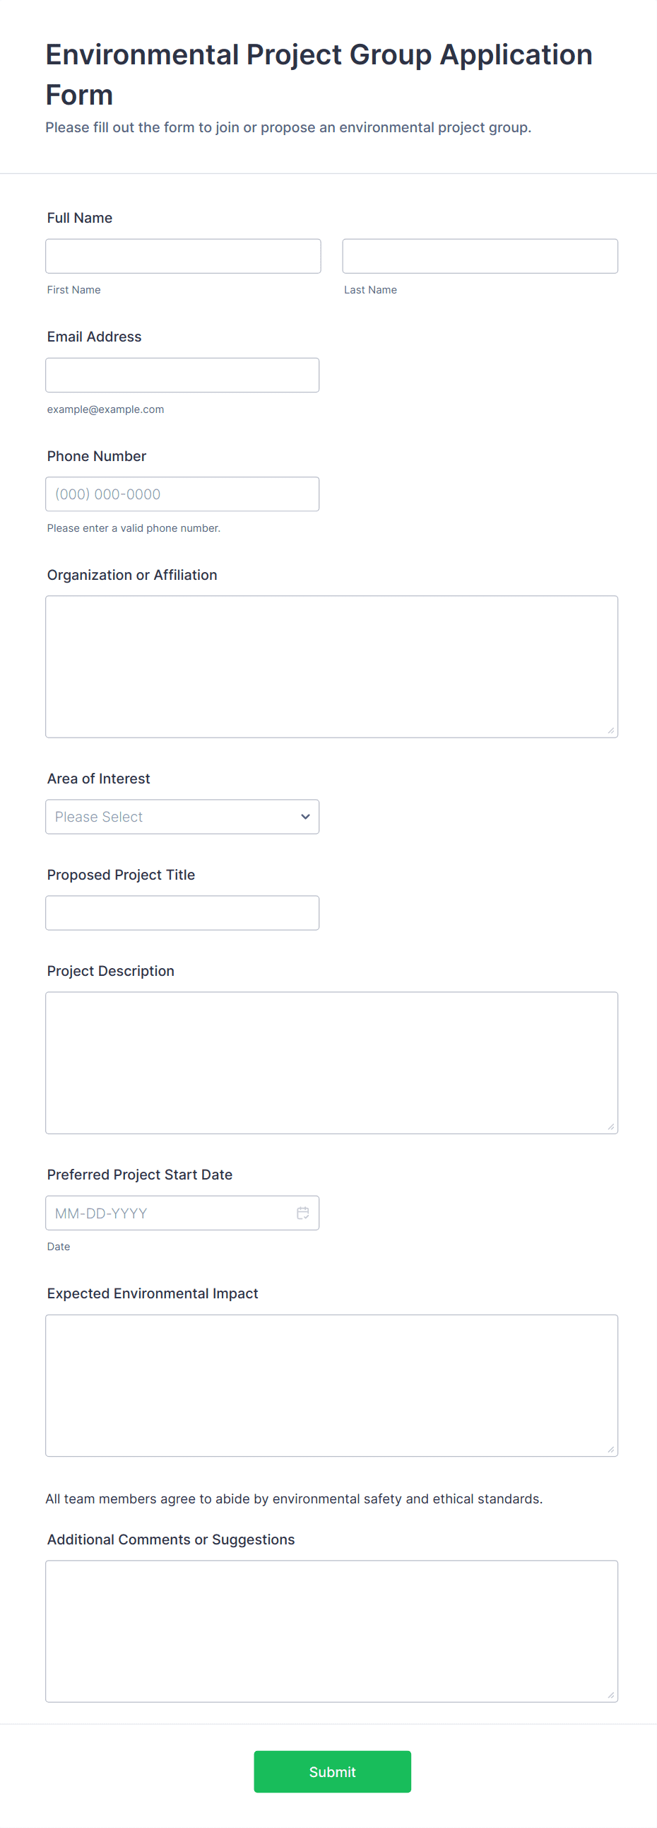Screen dimensions: 657x1828
Task: Click the 'Email Address' field label
Action: pos(94,337)
